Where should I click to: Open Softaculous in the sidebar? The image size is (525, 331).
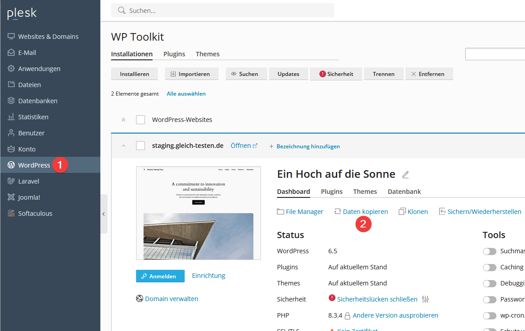[x=35, y=214]
